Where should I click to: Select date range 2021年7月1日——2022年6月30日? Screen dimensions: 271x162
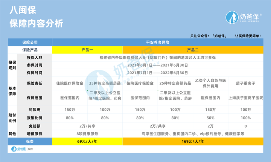coord(158,73)
